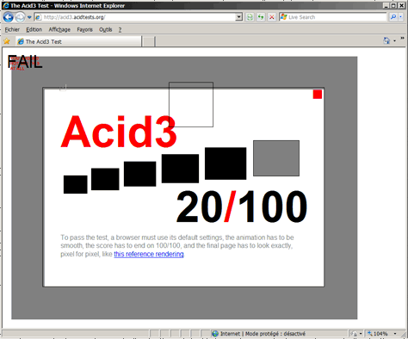This screenshot has height=339, width=408.
Task: Open a new blank tab
Action: 149,41
